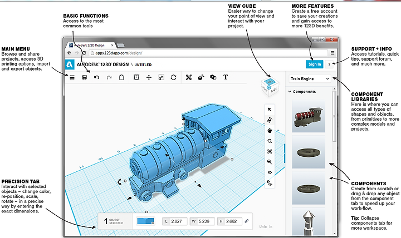Click the clipboard paste icon
The width and height of the screenshot is (401, 238).
pos(121,77)
